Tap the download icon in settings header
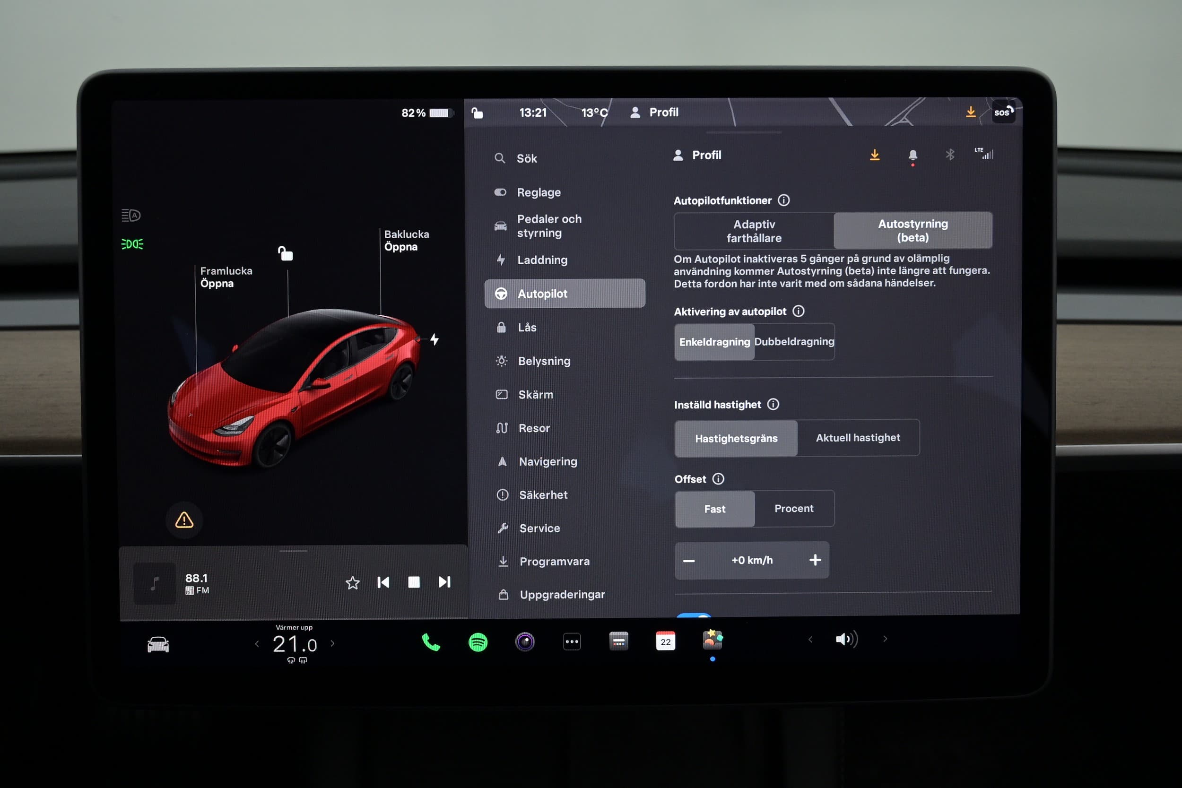 (874, 155)
